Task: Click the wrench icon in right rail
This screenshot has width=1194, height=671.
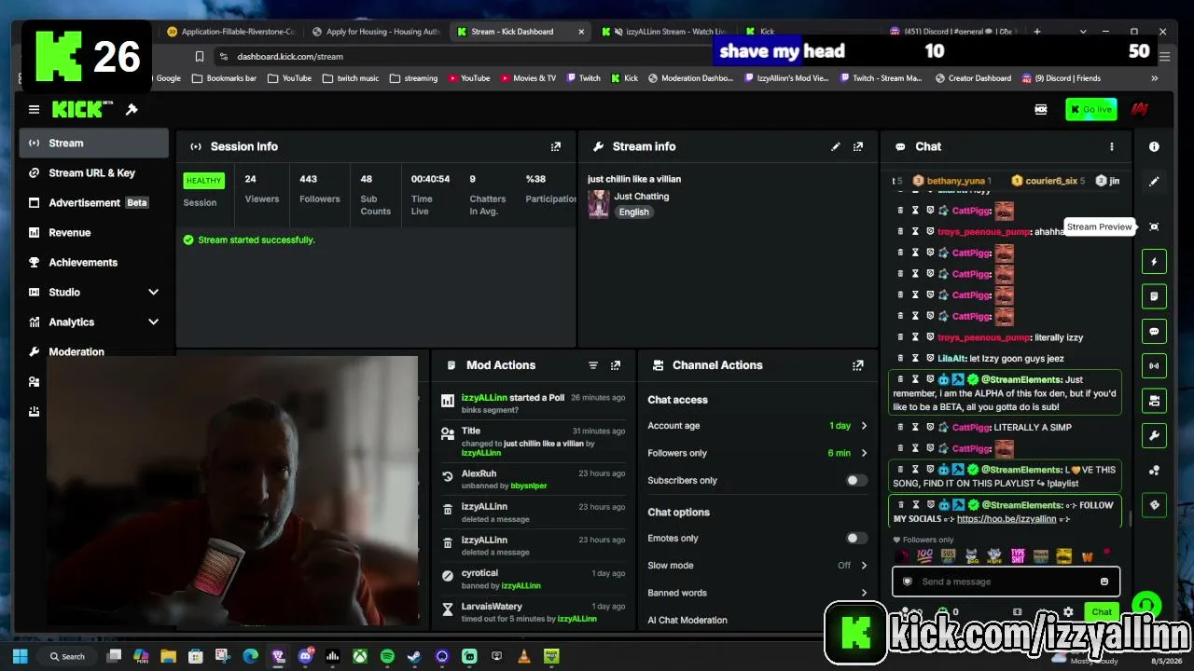Action: [x=1154, y=435]
